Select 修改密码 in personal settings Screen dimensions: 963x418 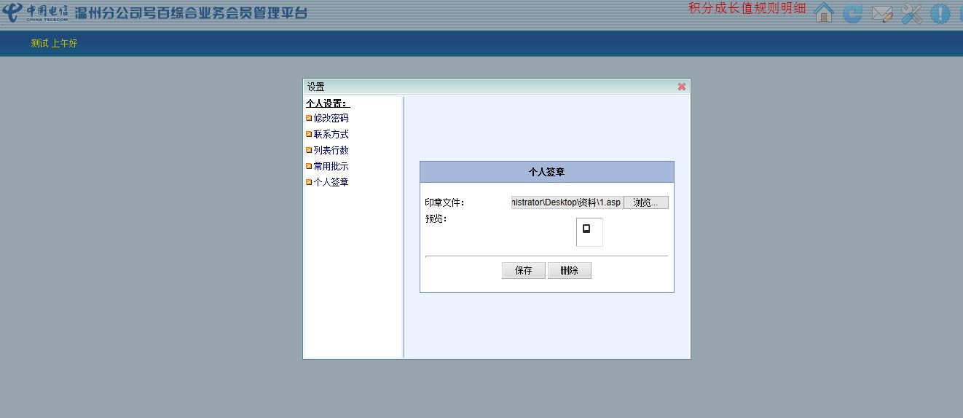tap(331, 118)
